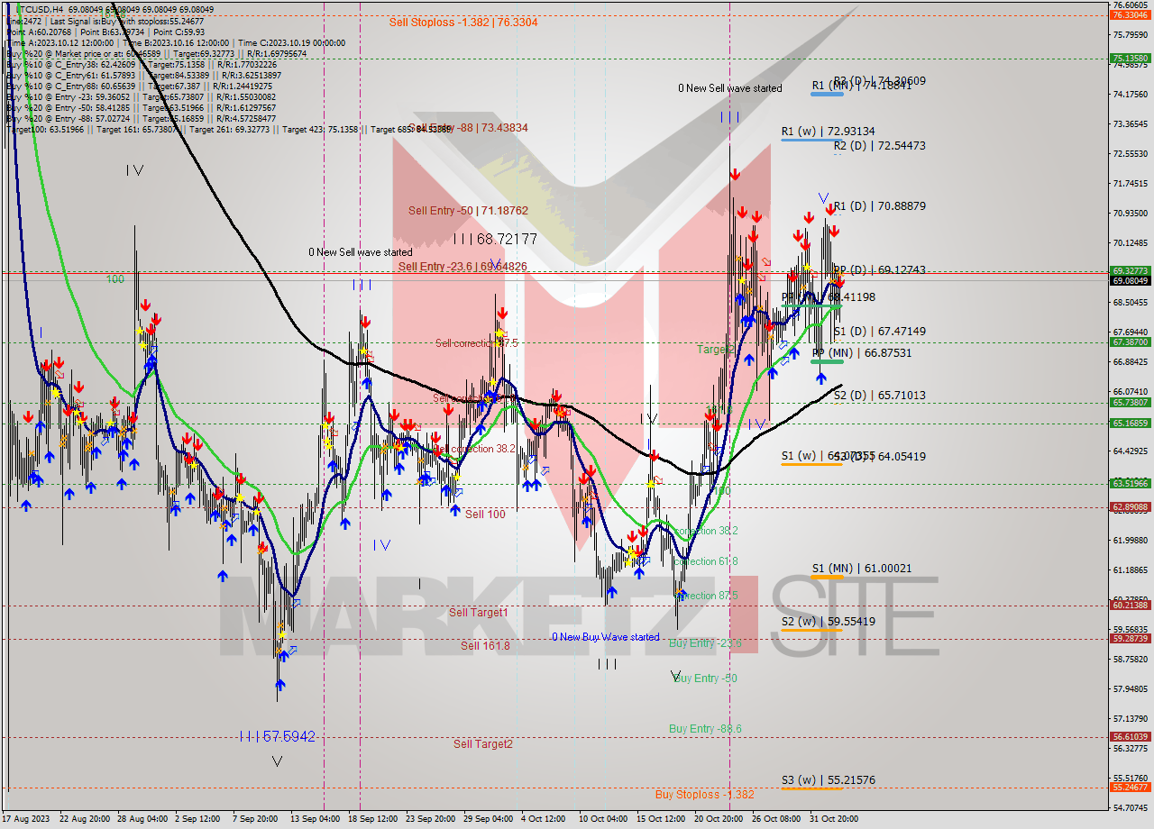The image size is (1154, 829).
Task: Click the S1 (D) | 67.47149 label
Action: (x=880, y=332)
